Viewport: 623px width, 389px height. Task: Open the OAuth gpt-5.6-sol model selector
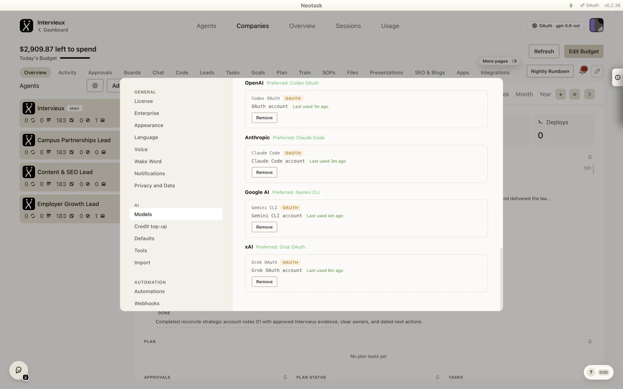pos(556,26)
